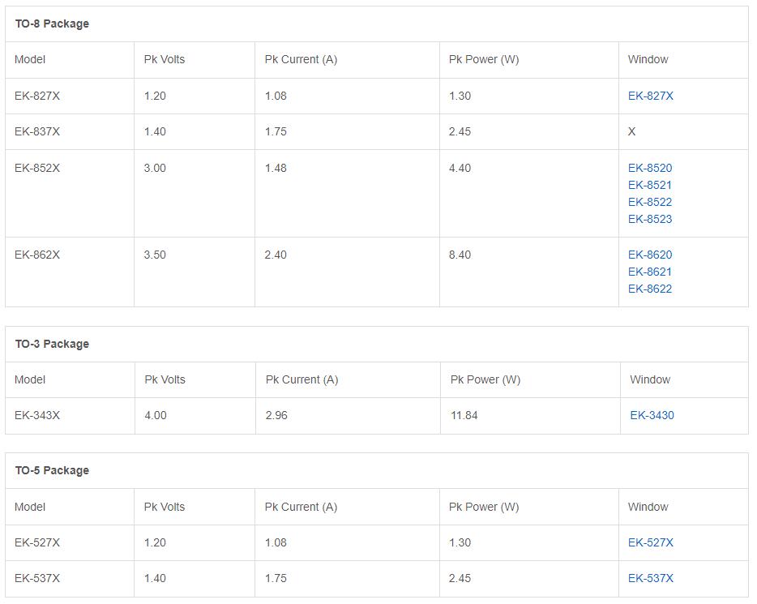Click the TO-8 Package heading
757x604 pixels.
coord(52,24)
